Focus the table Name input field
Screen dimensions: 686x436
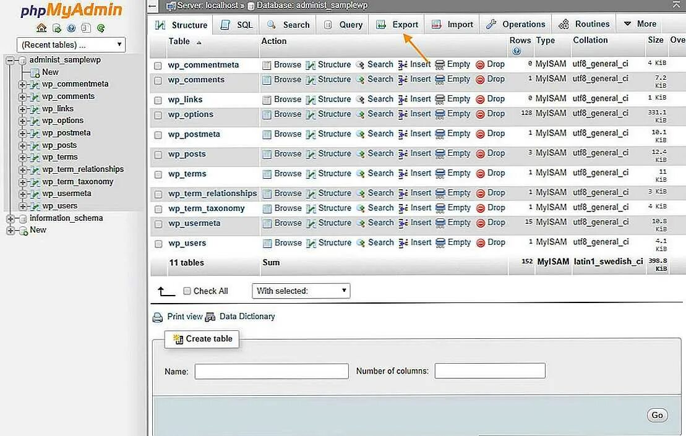(x=272, y=371)
